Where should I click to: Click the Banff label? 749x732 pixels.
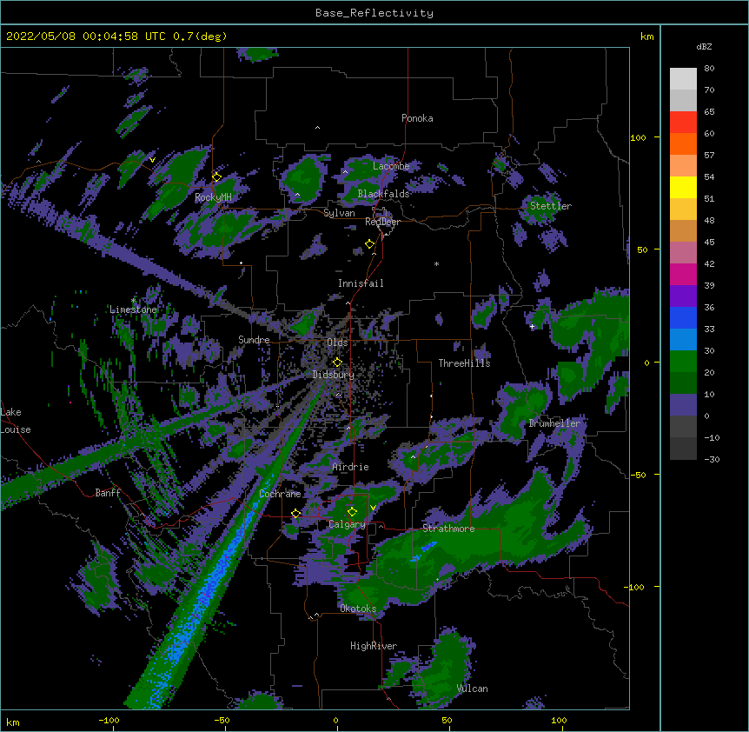pyautogui.click(x=108, y=493)
